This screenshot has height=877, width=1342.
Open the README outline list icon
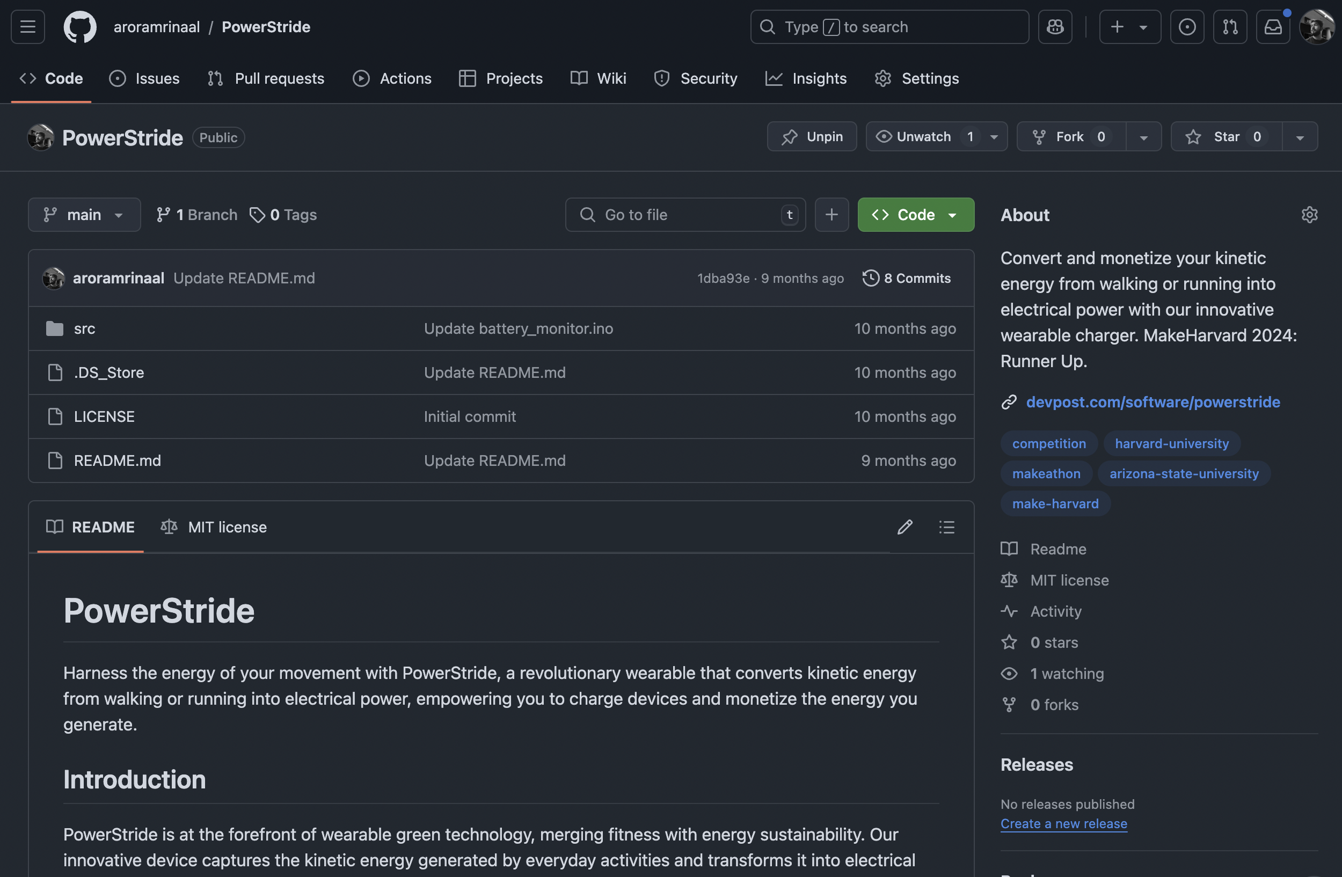click(x=947, y=527)
